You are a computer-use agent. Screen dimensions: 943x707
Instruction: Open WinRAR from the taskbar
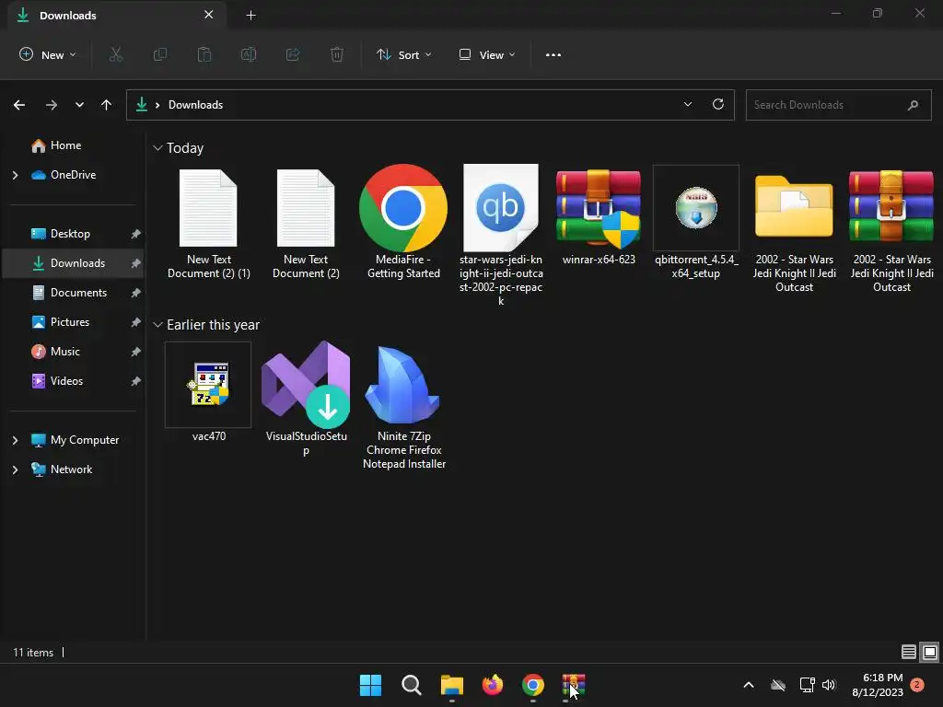coord(573,685)
